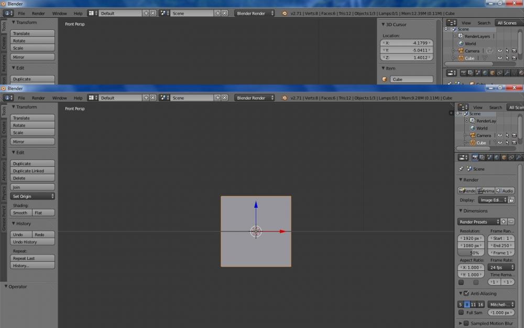The image size is (524, 328).
Task: Open Search menu in back window outliner
Action: 484,23
